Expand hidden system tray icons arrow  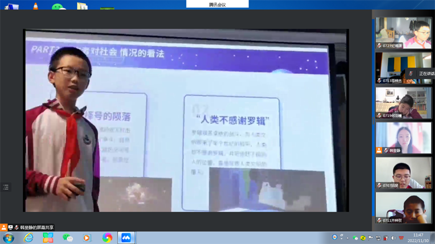pyautogui.click(x=347, y=238)
